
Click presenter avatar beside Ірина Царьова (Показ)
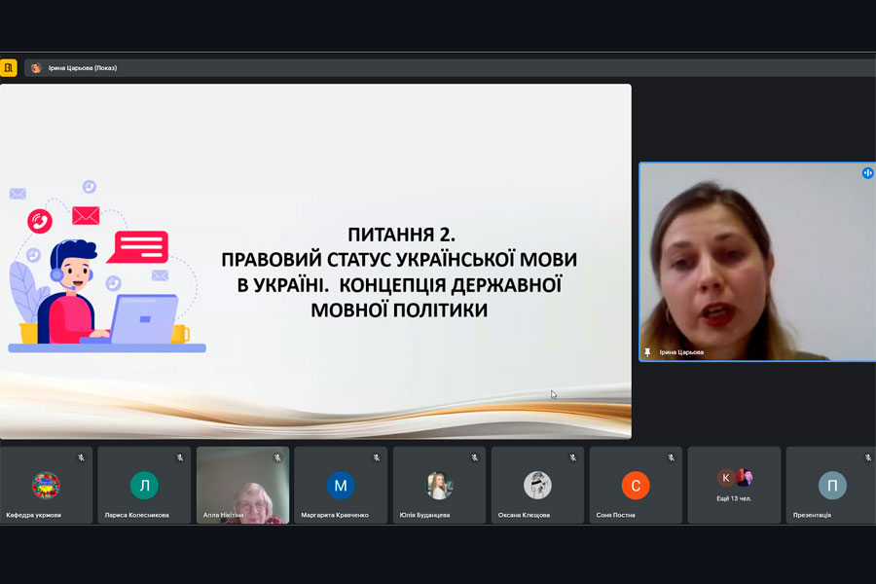pos(36,67)
